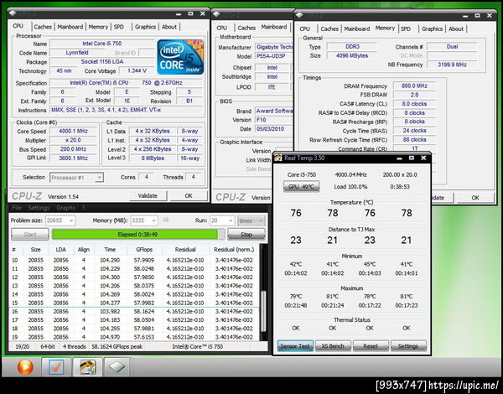Click XS Bench in Real Temp

pos(333,346)
